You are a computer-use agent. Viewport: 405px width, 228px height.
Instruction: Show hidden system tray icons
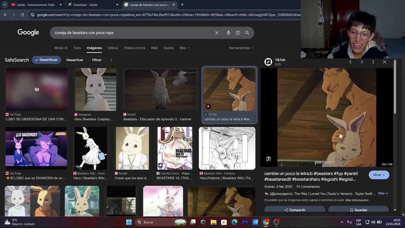[342, 222]
